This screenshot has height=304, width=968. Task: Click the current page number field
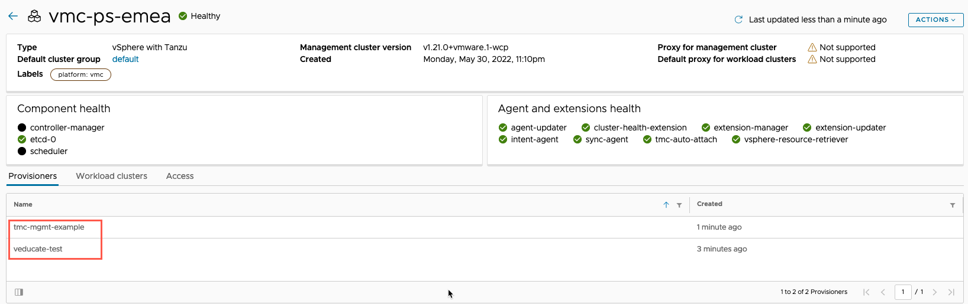click(x=903, y=292)
